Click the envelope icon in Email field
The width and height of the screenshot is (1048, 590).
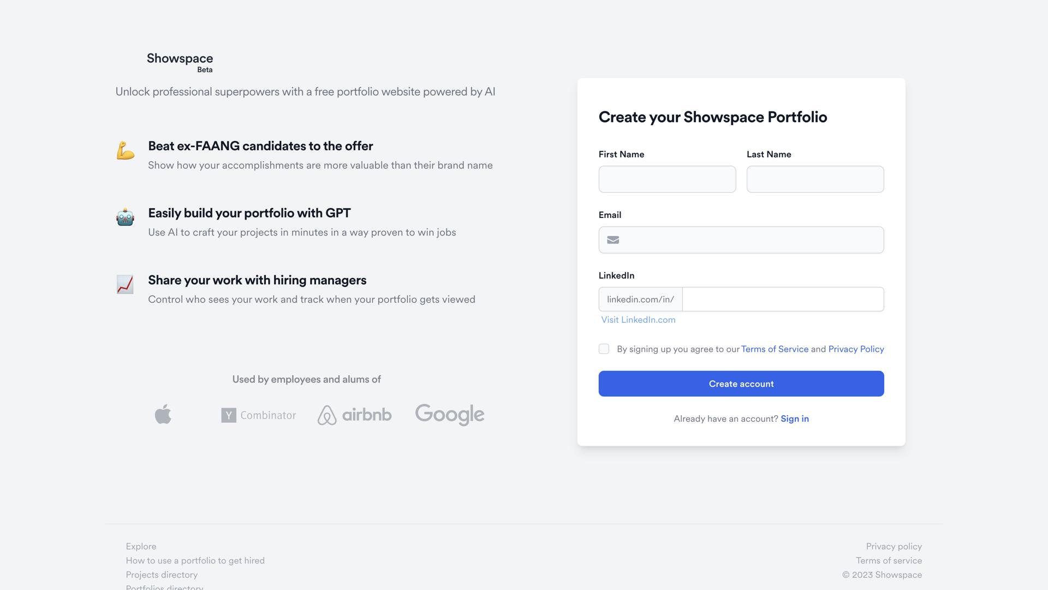click(x=613, y=240)
